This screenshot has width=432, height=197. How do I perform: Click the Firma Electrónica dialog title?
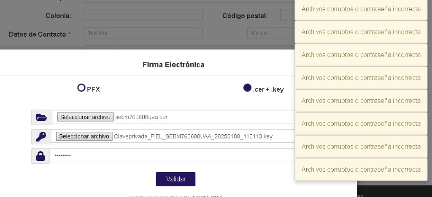tap(173, 64)
